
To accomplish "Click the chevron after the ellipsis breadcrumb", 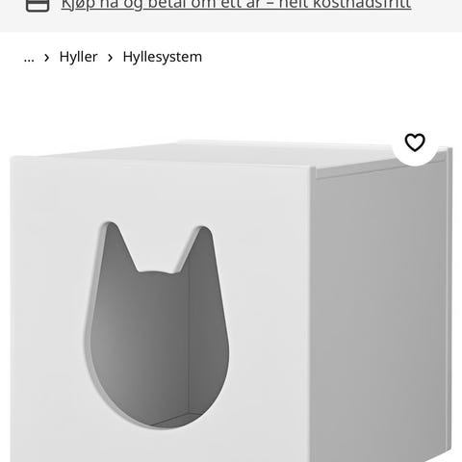I will [x=47, y=58].
